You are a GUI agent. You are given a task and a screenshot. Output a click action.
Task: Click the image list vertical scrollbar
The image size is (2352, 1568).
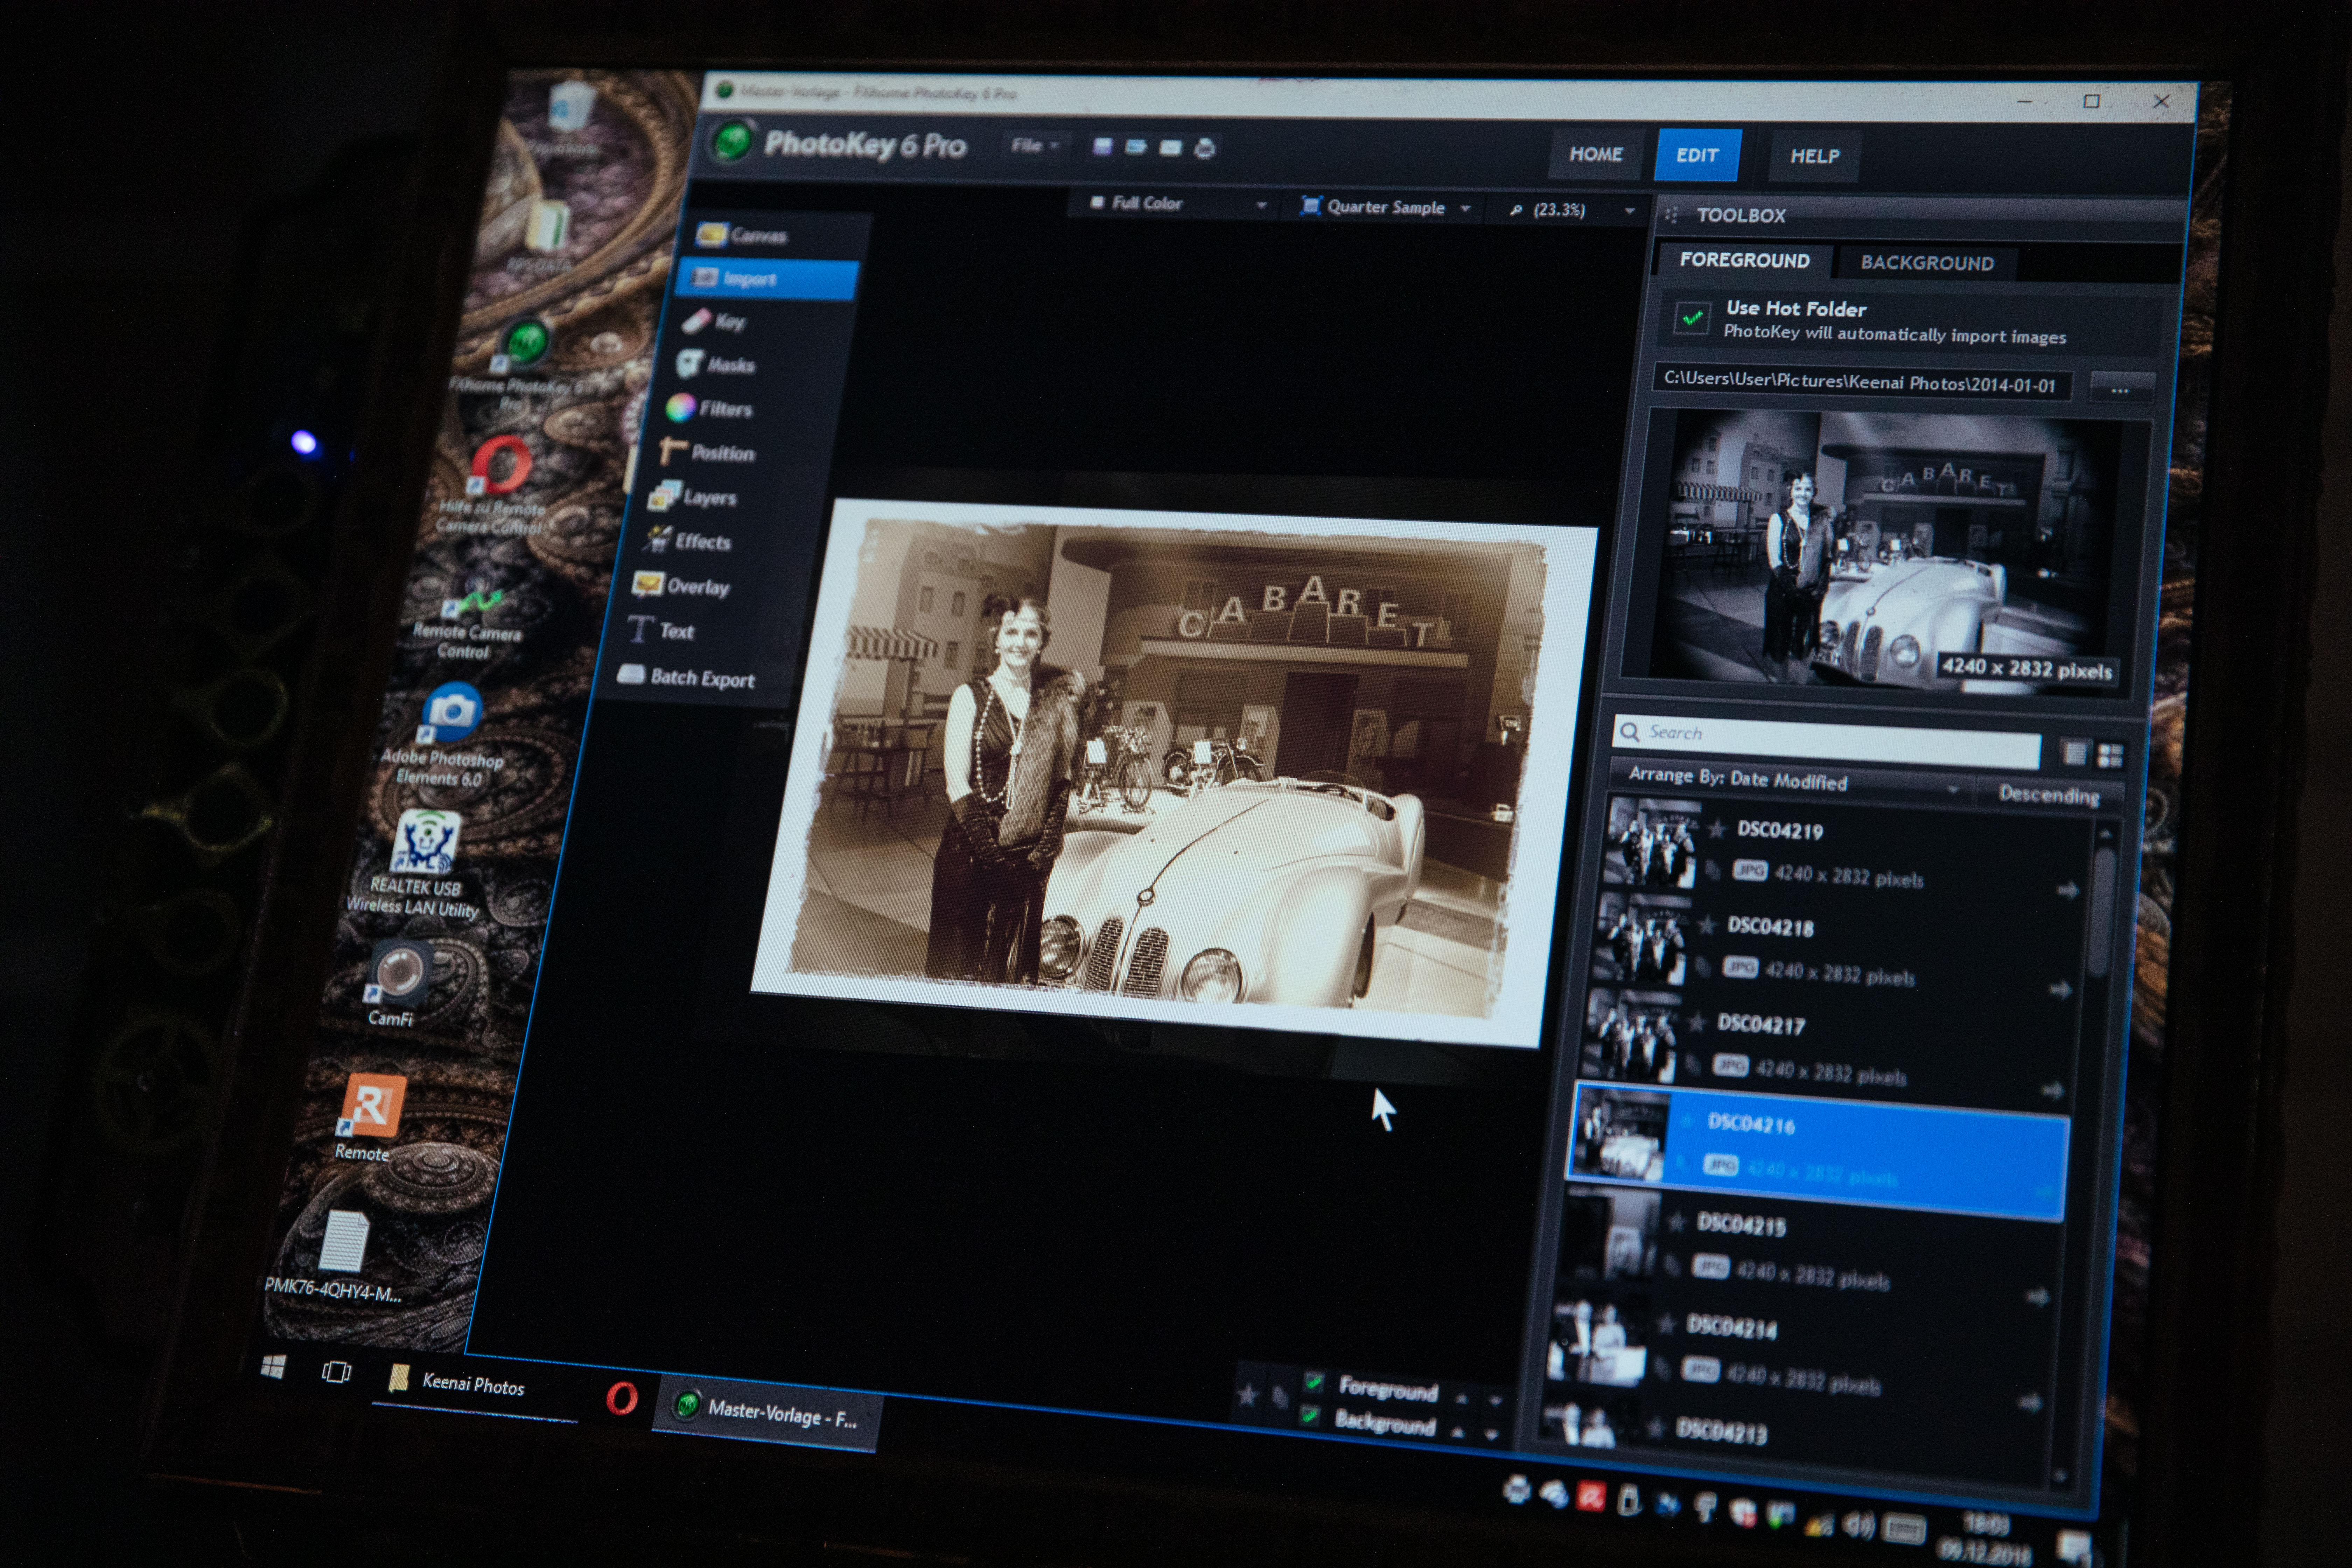[x=2103, y=910]
